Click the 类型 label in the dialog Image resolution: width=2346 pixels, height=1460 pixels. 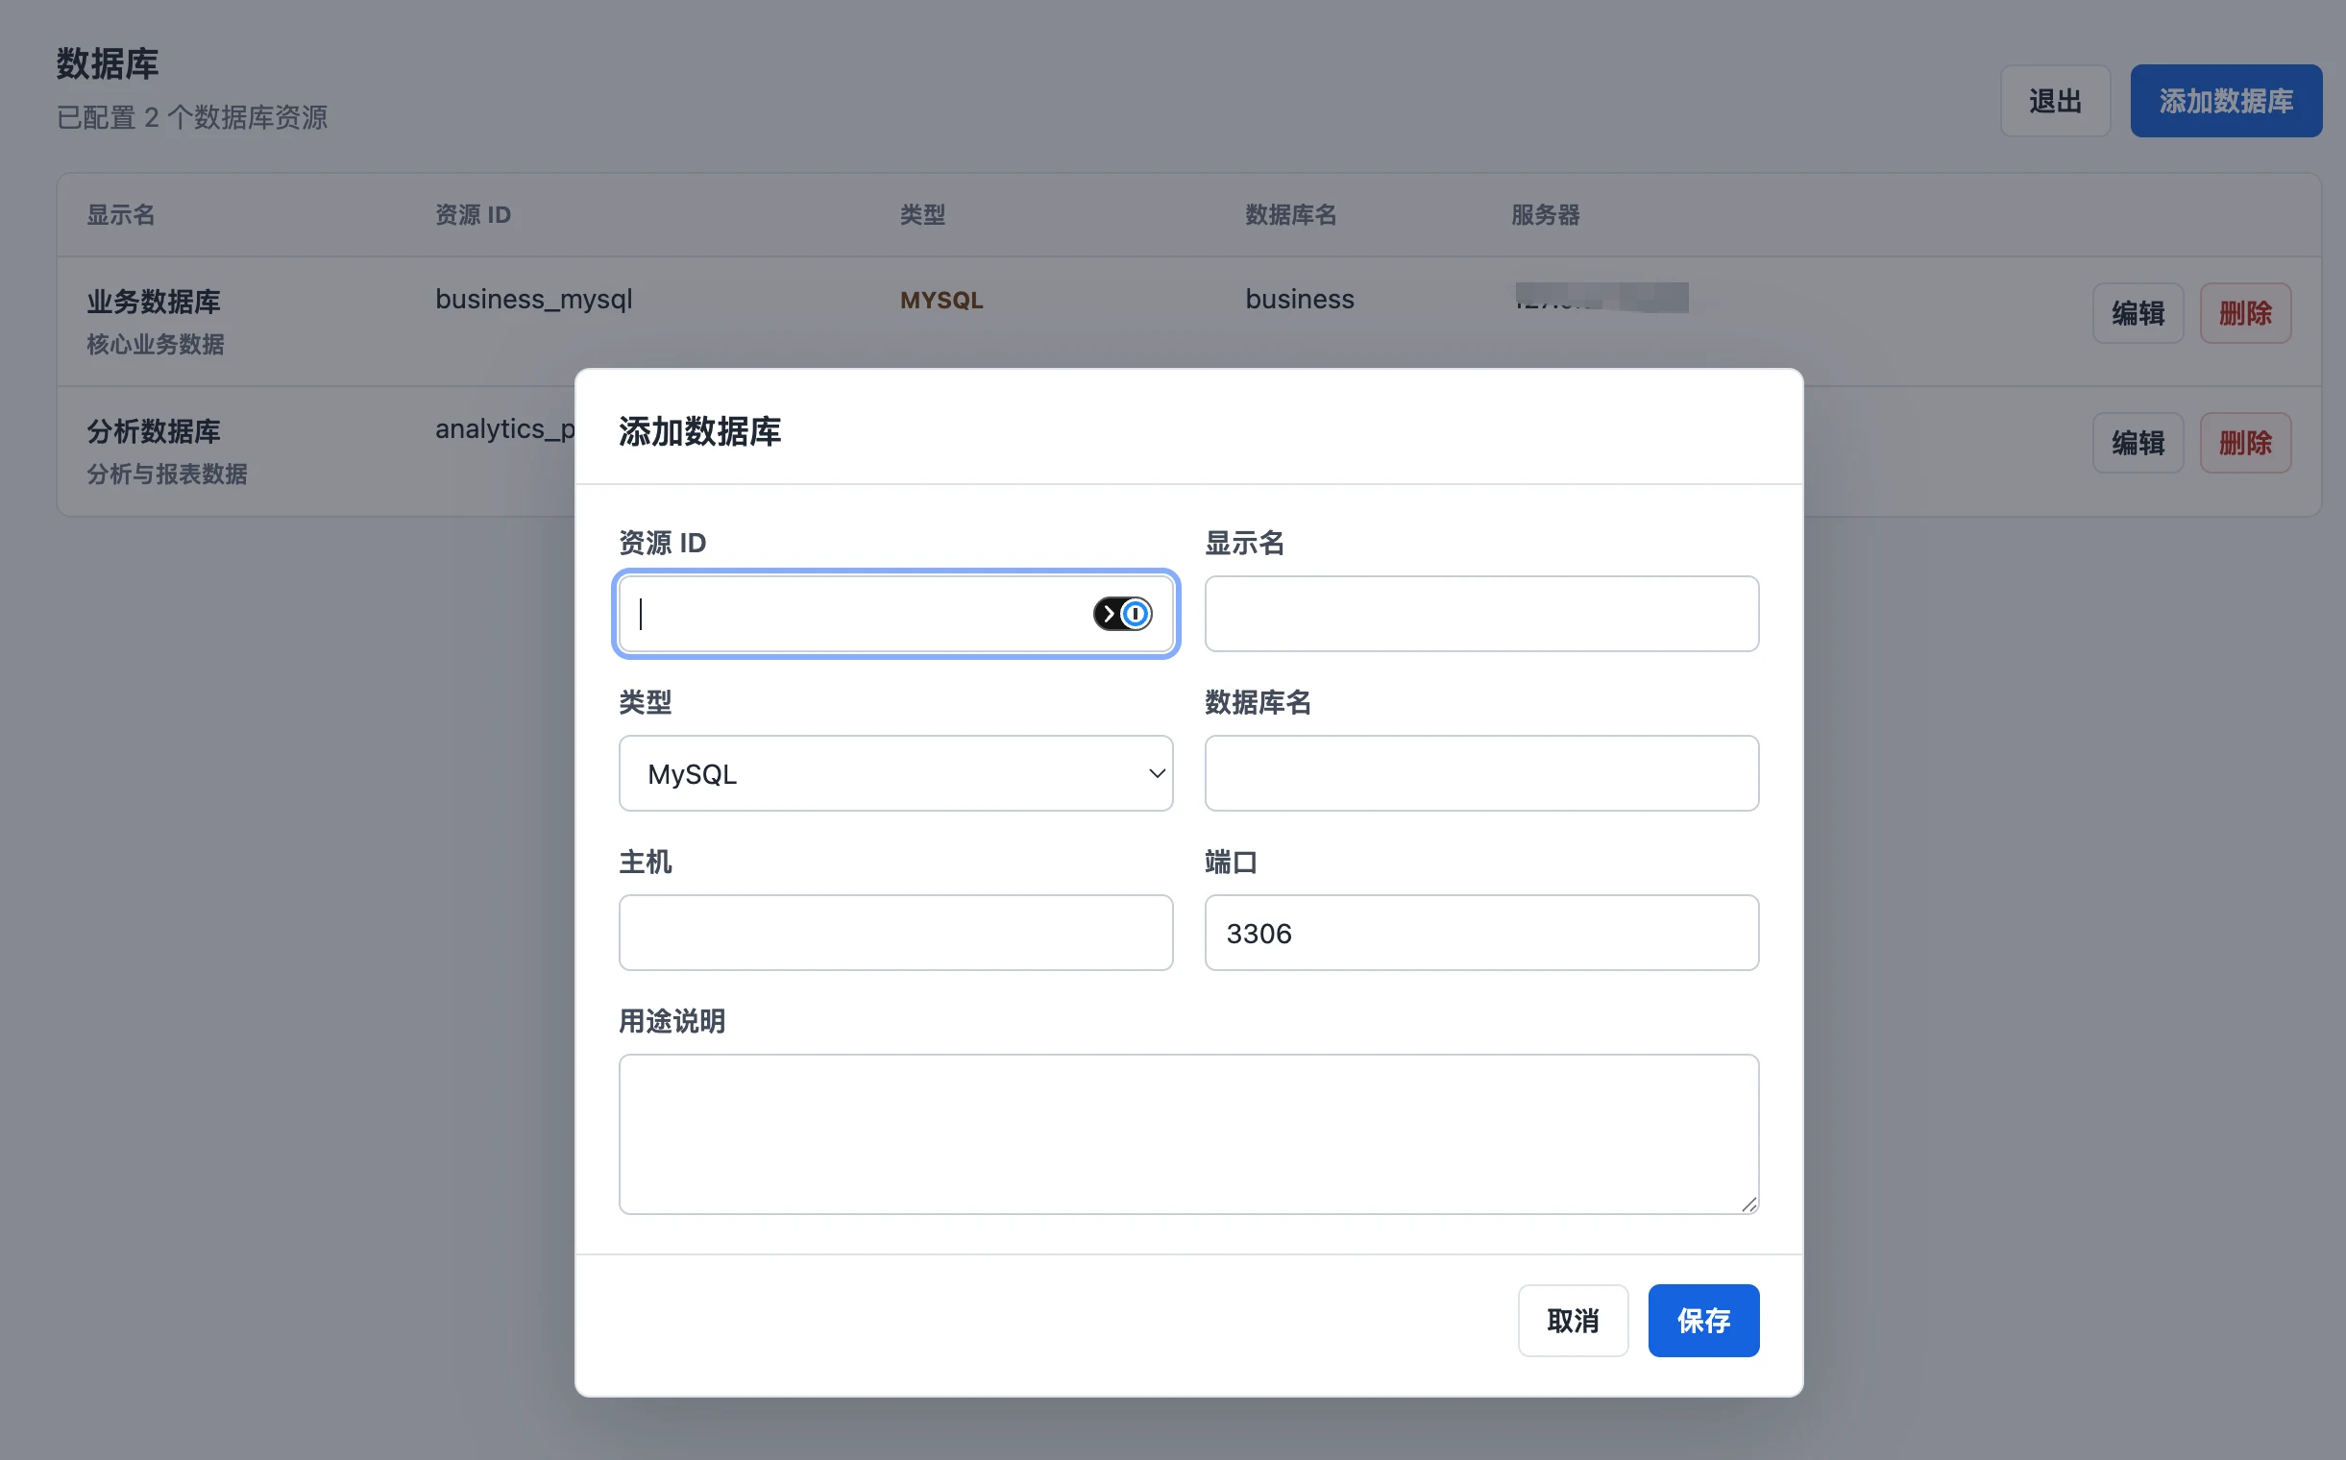pyautogui.click(x=646, y=702)
